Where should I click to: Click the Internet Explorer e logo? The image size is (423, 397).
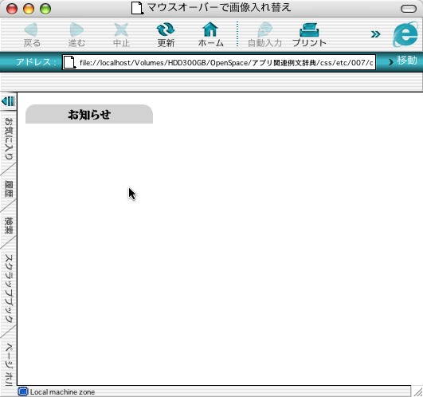coord(405,34)
